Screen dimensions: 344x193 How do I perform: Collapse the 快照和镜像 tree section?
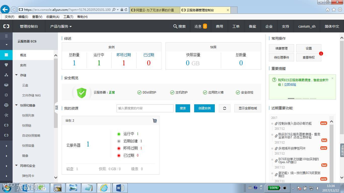pyautogui.click(x=16, y=105)
